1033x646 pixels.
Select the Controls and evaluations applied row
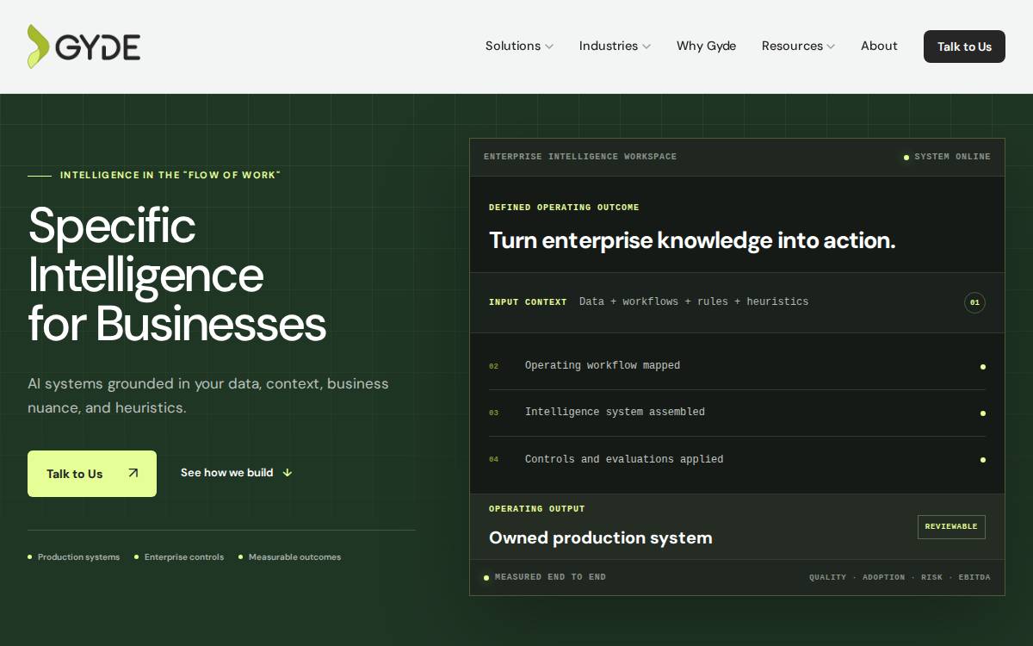[737, 459]
